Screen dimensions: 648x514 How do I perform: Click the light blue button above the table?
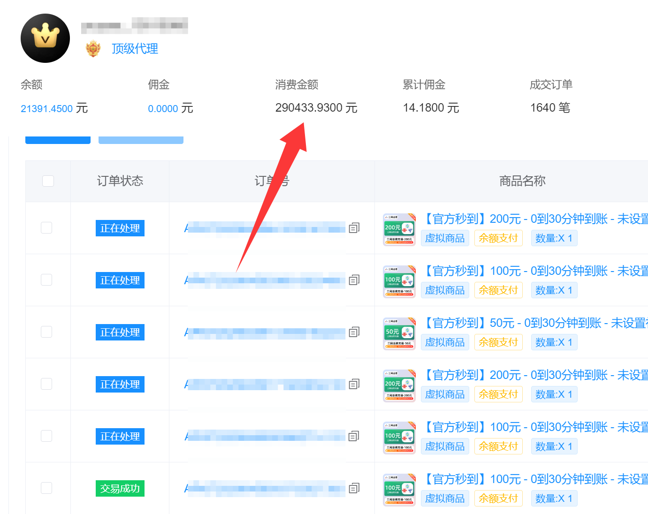click(141, 140)
